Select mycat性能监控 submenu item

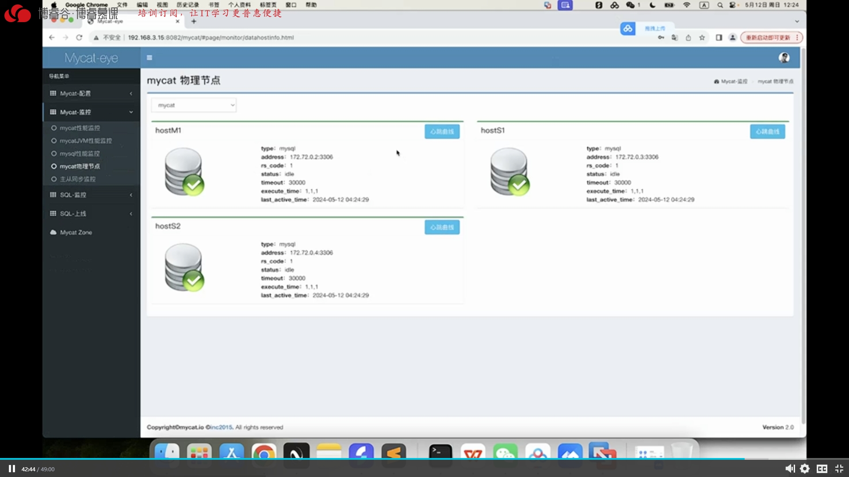(x=80, y=128)
